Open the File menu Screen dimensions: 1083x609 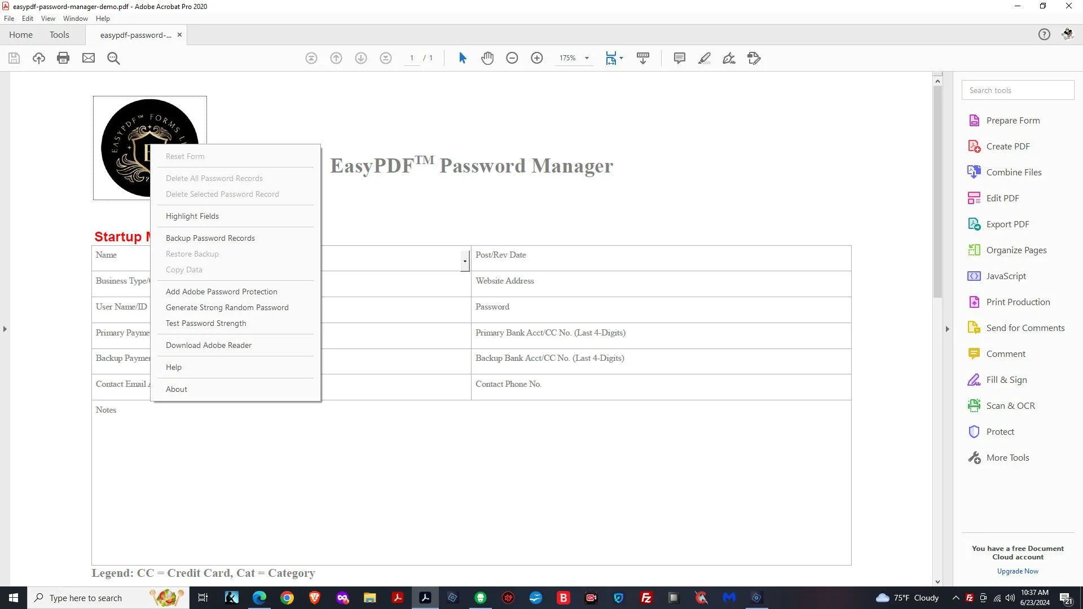coord(9,19)
